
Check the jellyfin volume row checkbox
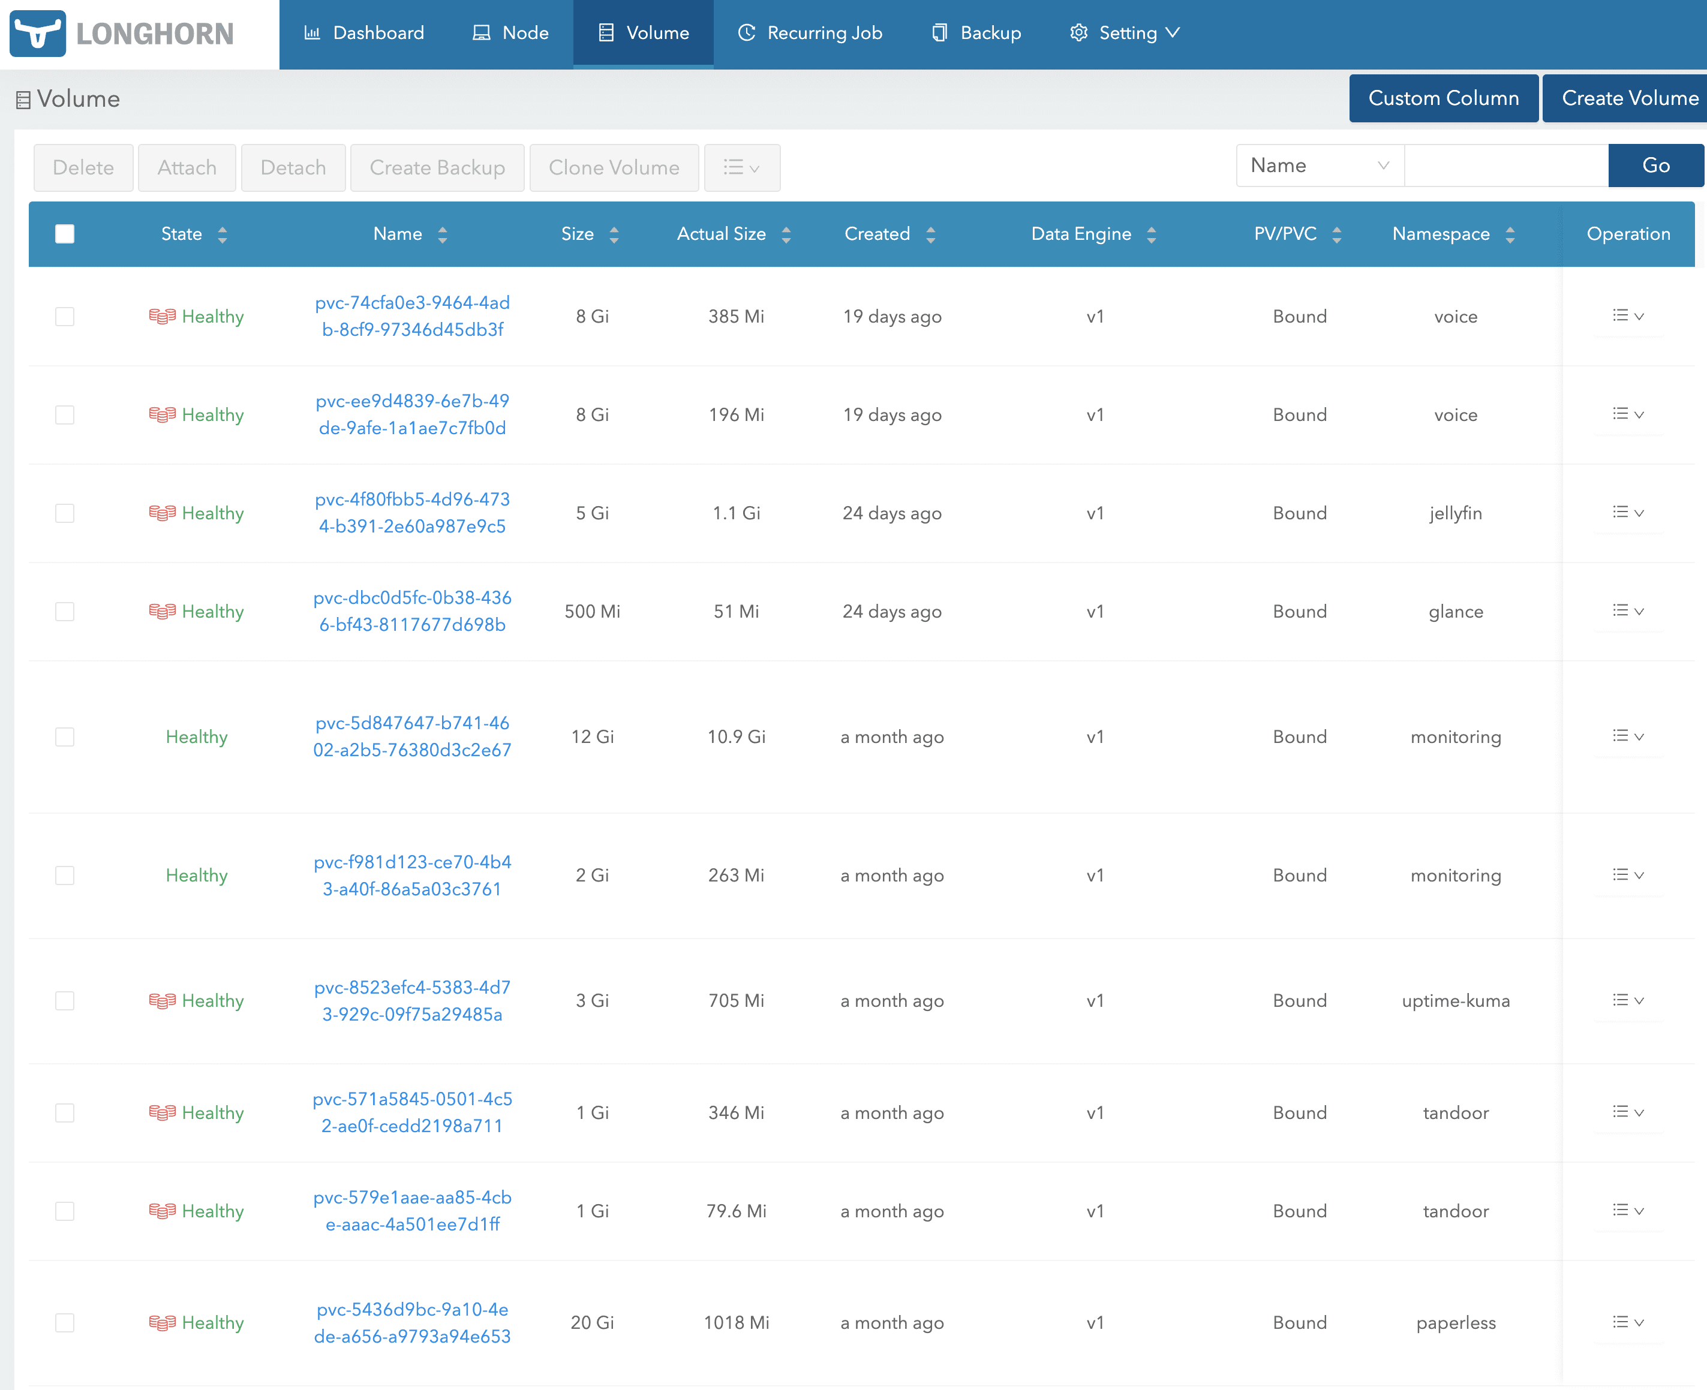click(x=65, y=513)
